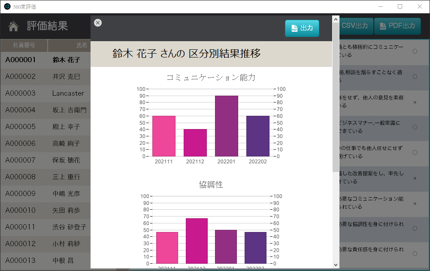
Task: Click the 評価結果 page title
Action: point(47,26)
